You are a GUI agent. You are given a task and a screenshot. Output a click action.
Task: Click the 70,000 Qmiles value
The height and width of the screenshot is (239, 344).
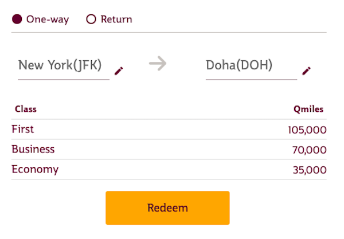[x=309, y=150]
